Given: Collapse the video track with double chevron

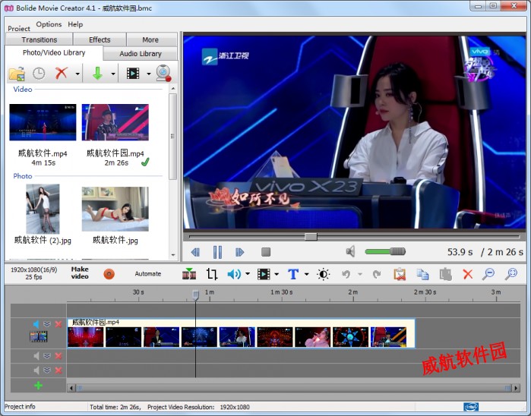Looking at the screenshot, I should (x=47, y=324).
